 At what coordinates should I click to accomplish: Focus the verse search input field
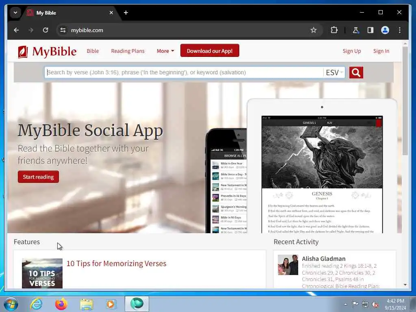(x=184, y=72)
